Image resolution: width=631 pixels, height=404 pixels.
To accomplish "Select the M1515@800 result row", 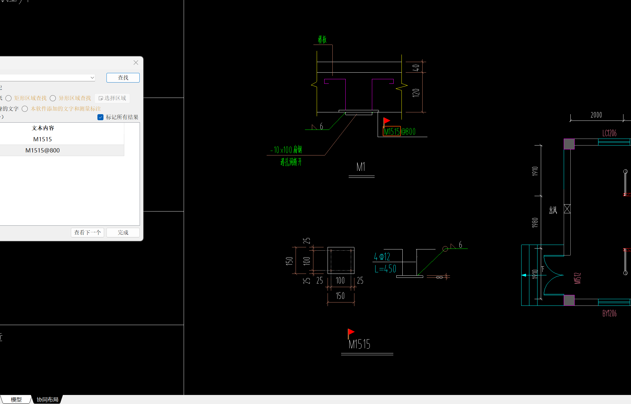I will point(43,150).
